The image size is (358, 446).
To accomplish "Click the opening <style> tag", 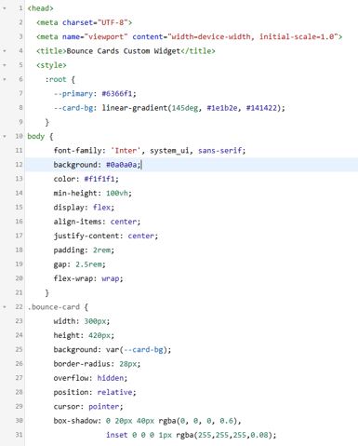I will point(51,65).
